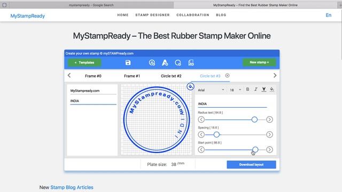Click the browser sidebar toggle icon
This screenshot has width=342, height=192.
click(4, 5)
